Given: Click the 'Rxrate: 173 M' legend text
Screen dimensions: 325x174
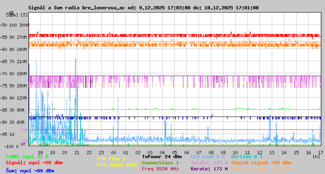Looking at the screenshot, I should pyautogui.click(x=209, y=169).
